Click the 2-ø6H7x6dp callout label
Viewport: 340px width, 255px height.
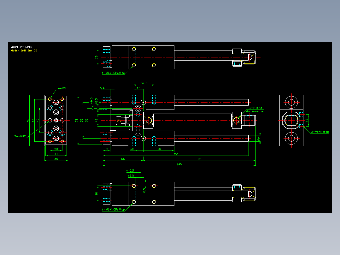(x=320, y=132)
